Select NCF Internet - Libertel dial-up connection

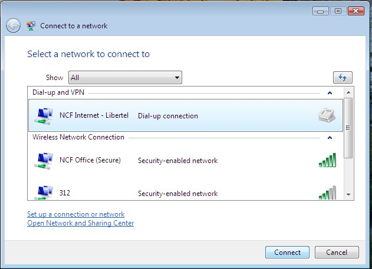[186, 115]
